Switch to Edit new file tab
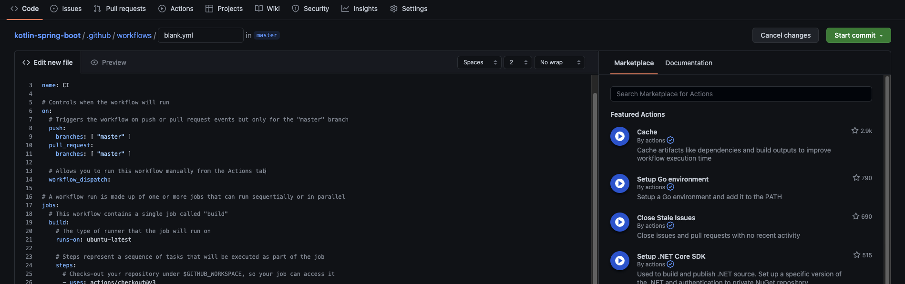The width and height of the screenshot is (905, 284). point(48,62)
